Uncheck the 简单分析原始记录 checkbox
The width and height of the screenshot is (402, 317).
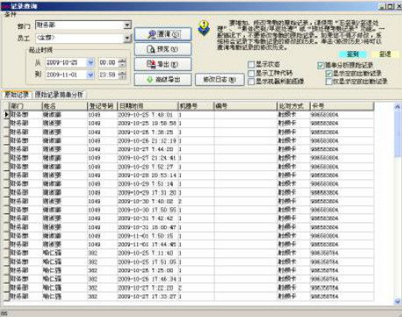tap(320, 65)
